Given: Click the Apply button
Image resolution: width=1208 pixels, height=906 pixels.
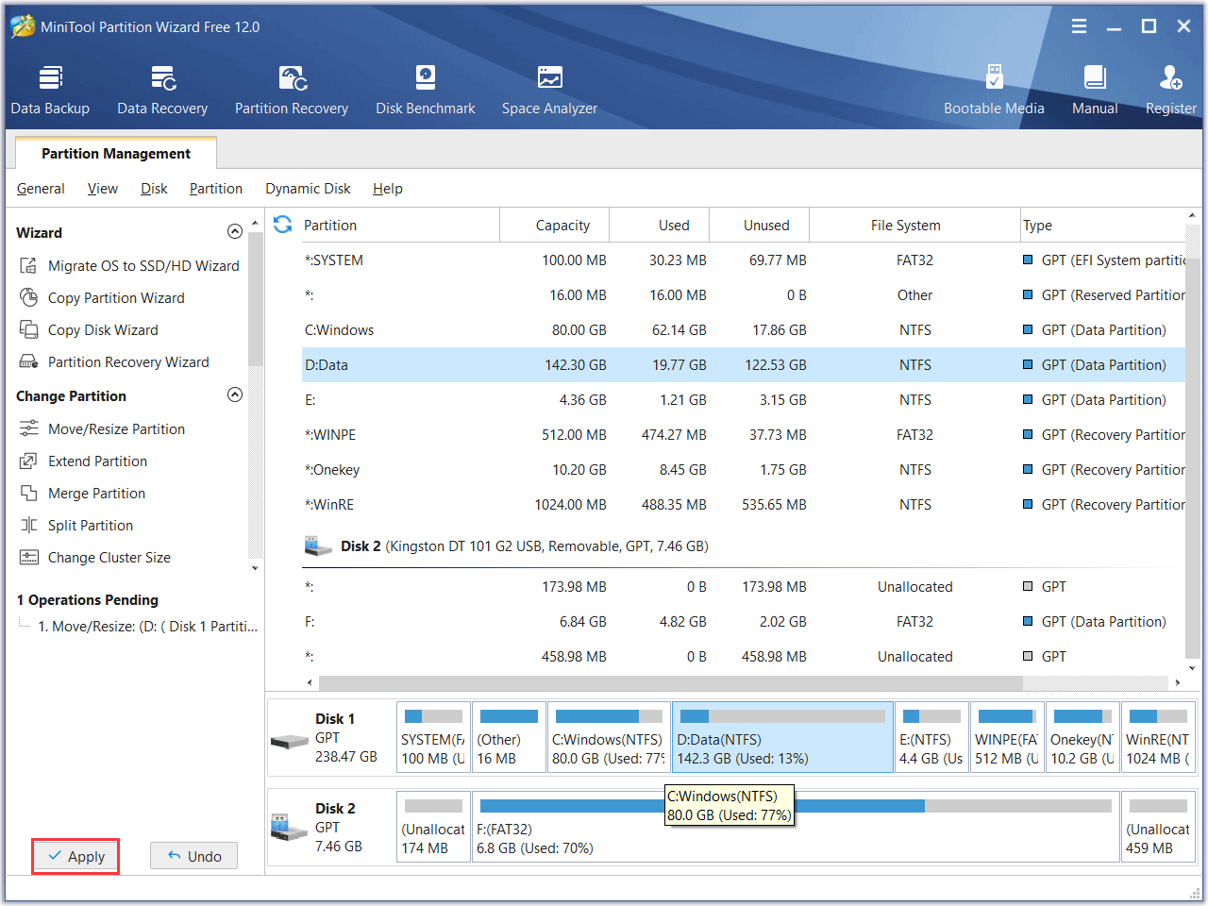Looking at the screenshot, I should tap(75, 856).
